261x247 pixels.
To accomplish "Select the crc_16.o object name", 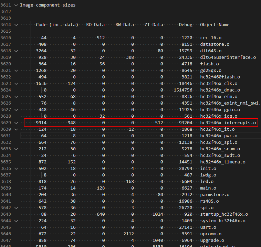I will coord(211,38).
